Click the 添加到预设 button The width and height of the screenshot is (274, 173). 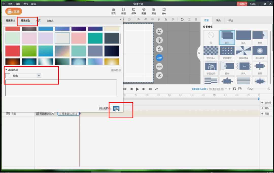click(104, 108)
